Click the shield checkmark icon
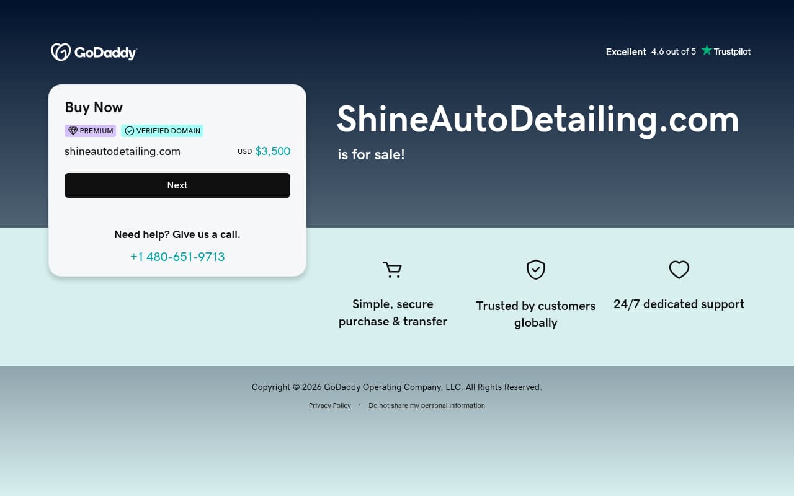The width and height of the screenshot is (794, 496). pyautogui.click(x=535, y=270)
